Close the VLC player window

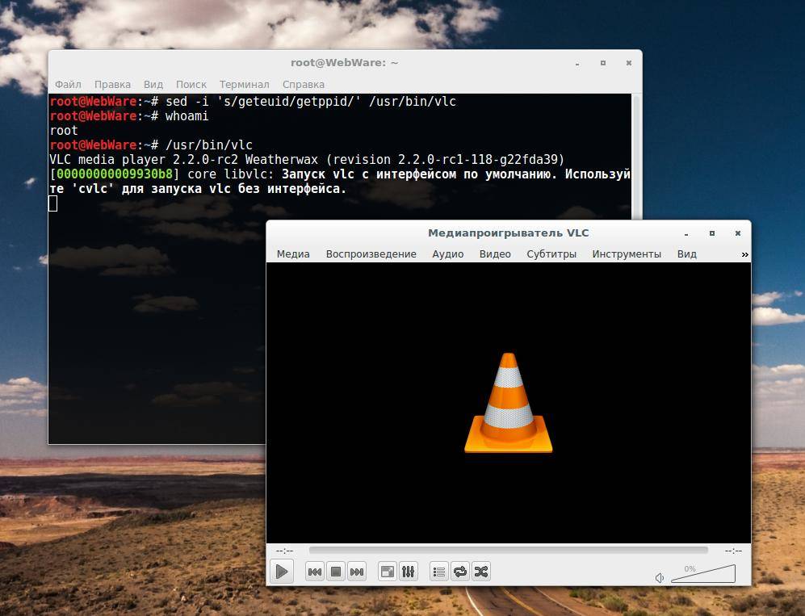pyautogui.click(x=738, y=233)
